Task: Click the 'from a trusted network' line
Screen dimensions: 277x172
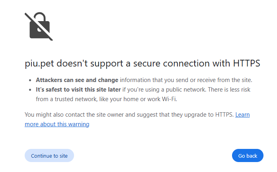Action: click(106, 99)
